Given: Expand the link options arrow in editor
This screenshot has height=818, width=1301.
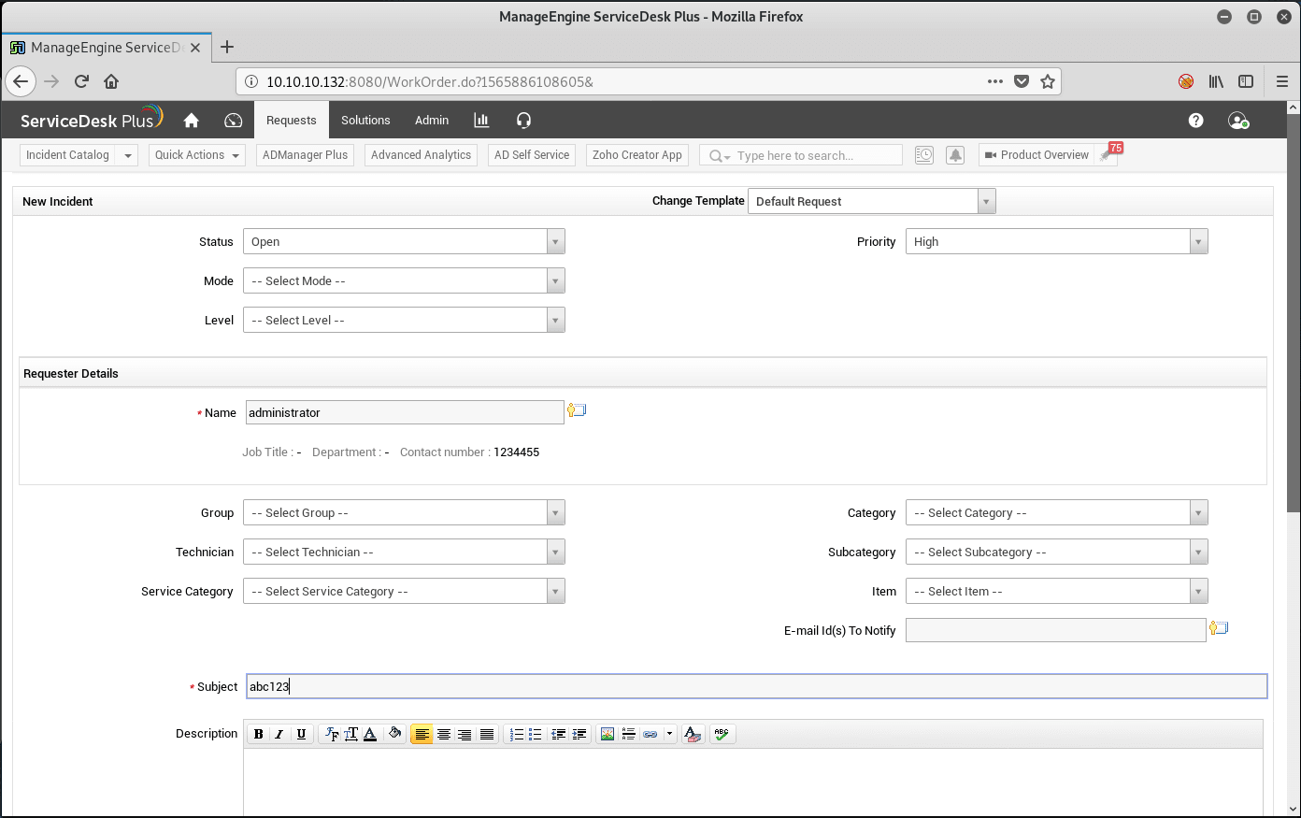Looking at the screenshot, I should 669,734.
